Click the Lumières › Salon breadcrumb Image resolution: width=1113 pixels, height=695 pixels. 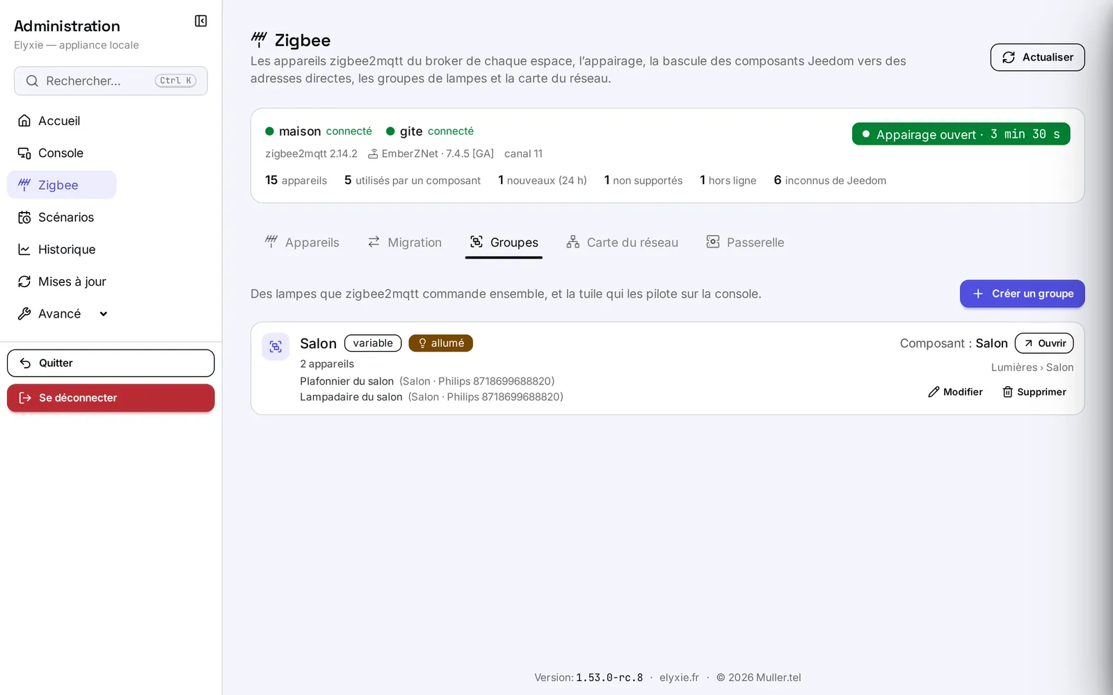1032,368
